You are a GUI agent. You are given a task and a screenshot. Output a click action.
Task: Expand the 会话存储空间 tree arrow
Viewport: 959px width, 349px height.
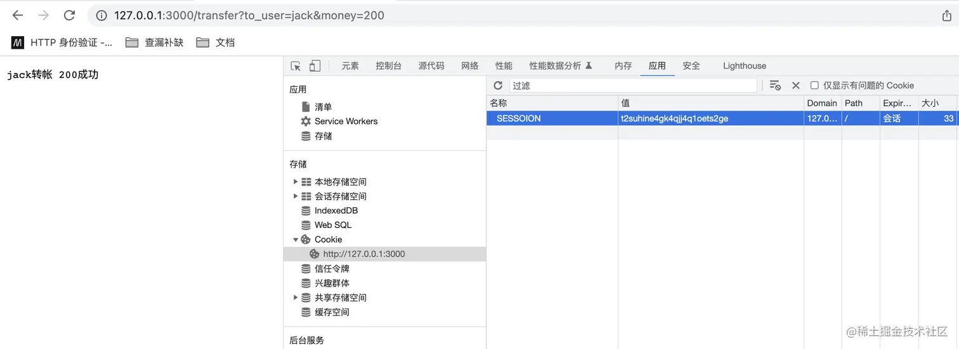point(295,196)
